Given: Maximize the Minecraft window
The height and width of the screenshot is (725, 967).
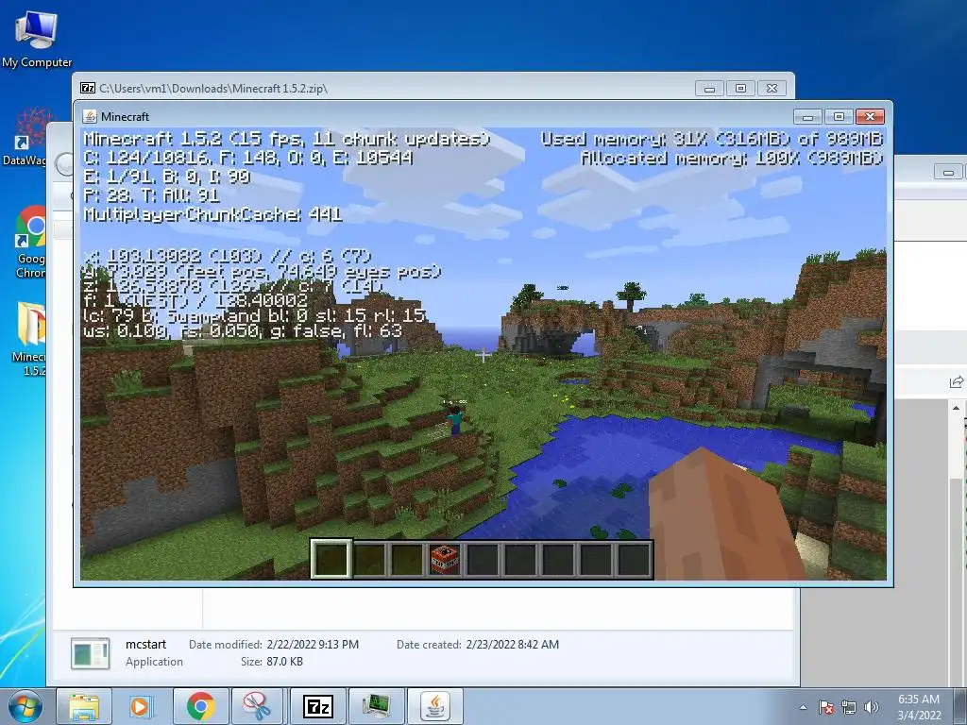Looking at the screenshot, I should tap(839, 116).
